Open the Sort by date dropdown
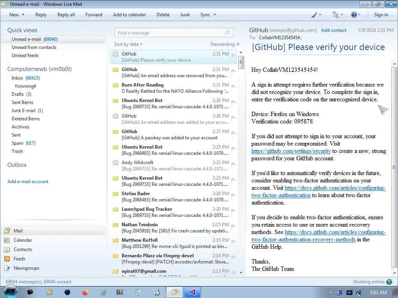The width and height of the screenshot is (398, 298). click(x=128, y=44)
